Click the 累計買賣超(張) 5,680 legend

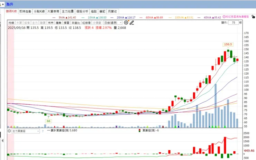point(62,131)
